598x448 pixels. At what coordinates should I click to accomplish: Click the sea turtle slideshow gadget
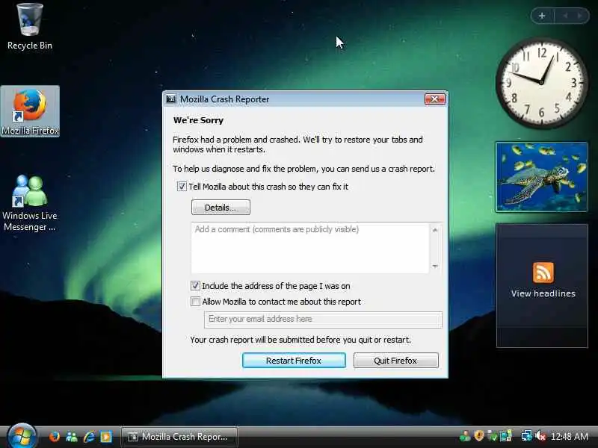541,177
